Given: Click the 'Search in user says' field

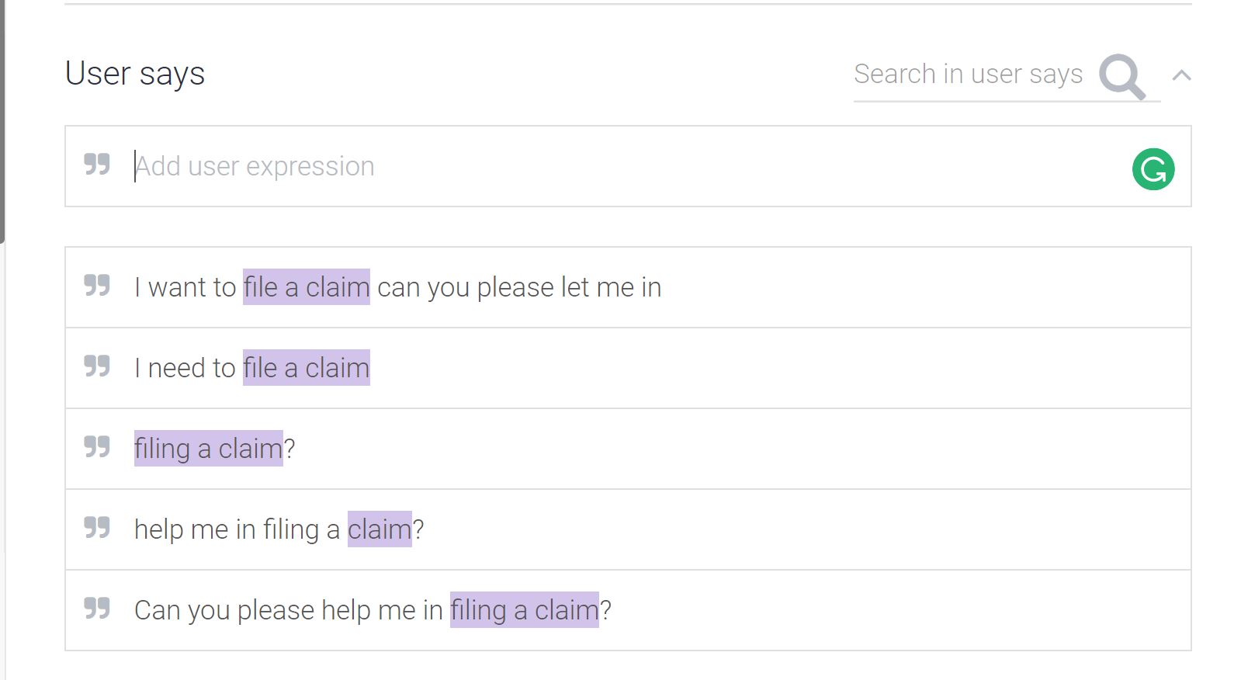Looking at the screenshot, I should coord(968,75).
